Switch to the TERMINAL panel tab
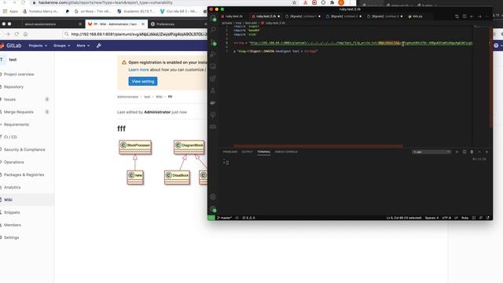Viewport: 503px width, 283px height. click(x=264, y=152)
